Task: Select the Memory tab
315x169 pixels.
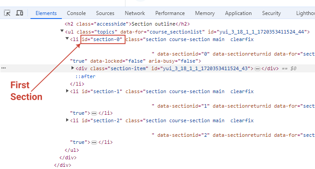Action: coord(205,13)
